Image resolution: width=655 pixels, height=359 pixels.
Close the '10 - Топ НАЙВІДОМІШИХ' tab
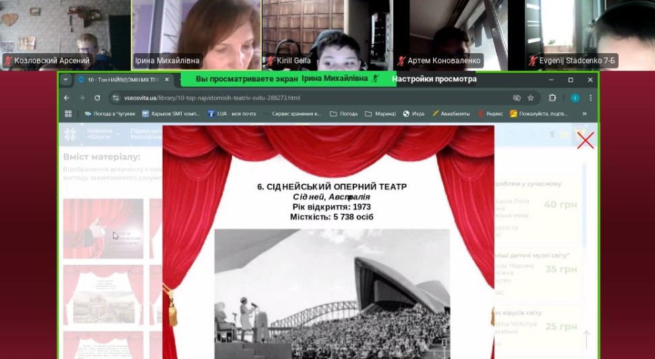[x=167, y=79]
